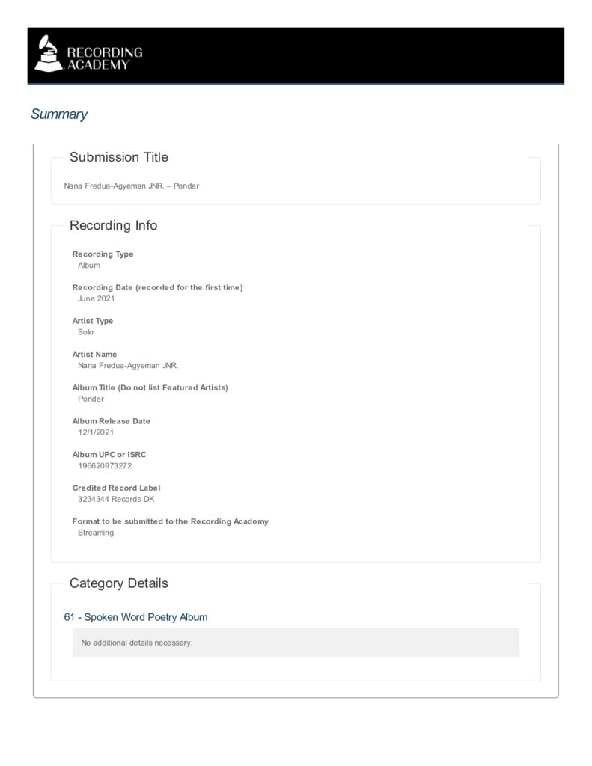This screenshot has width=592, height=766.
Task: Click the submission title text with Ponder
Action: [132, 186]
